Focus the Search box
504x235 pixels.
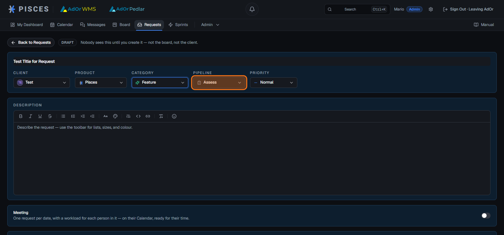point(357,9)
